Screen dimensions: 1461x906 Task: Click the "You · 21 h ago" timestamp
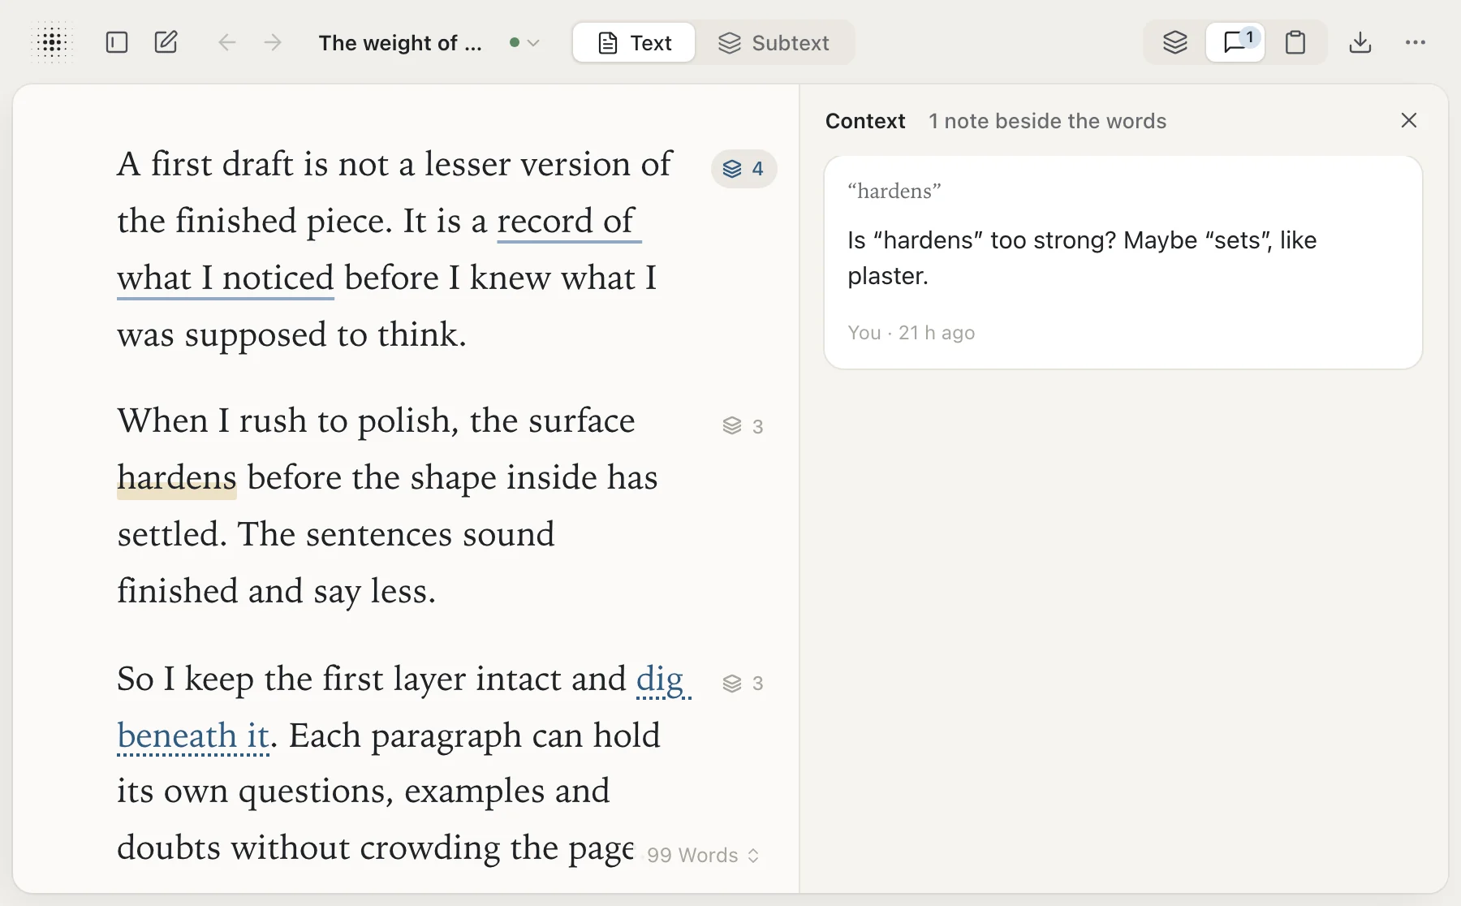912,333
